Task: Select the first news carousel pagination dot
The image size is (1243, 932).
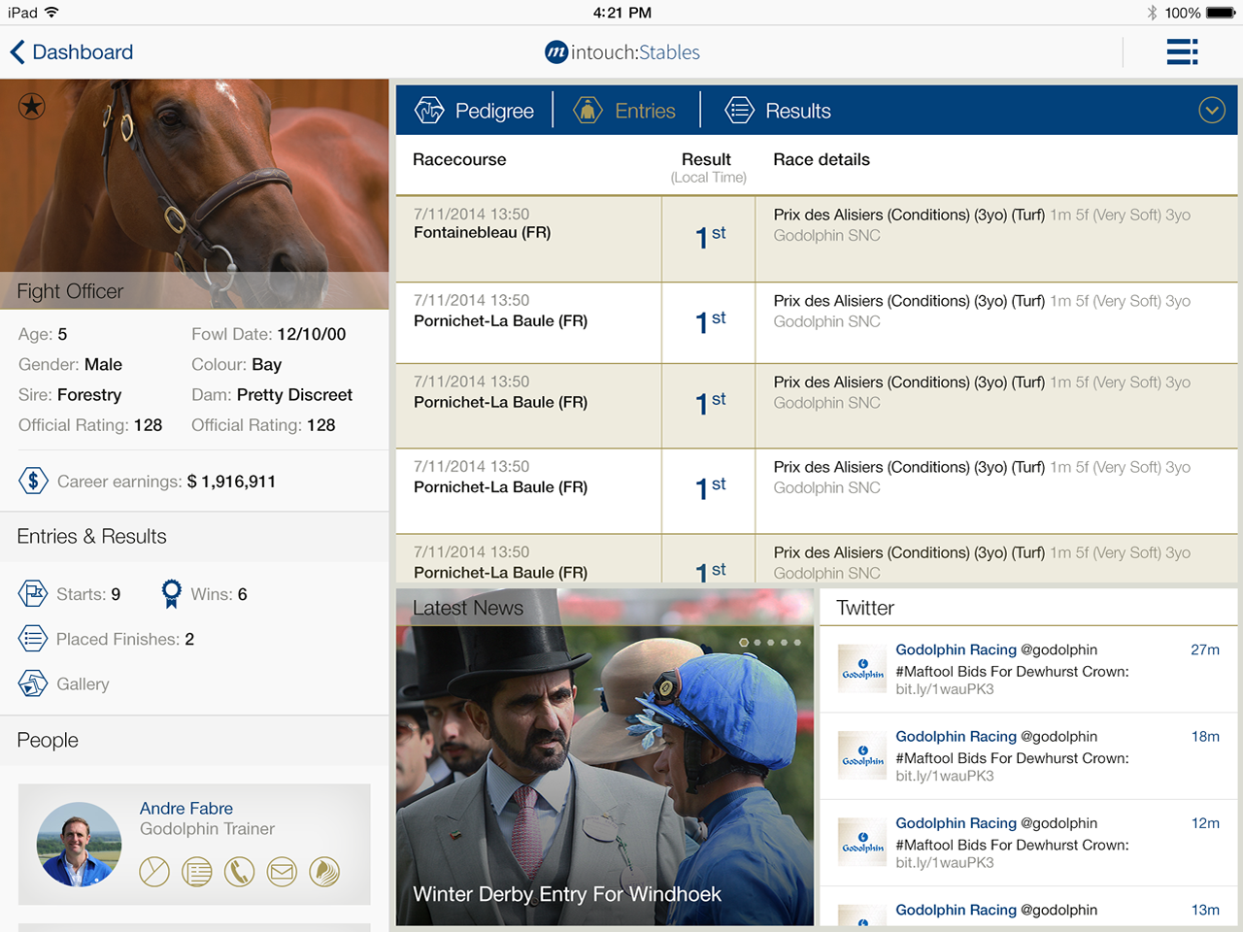Action: tap(744, 643)
